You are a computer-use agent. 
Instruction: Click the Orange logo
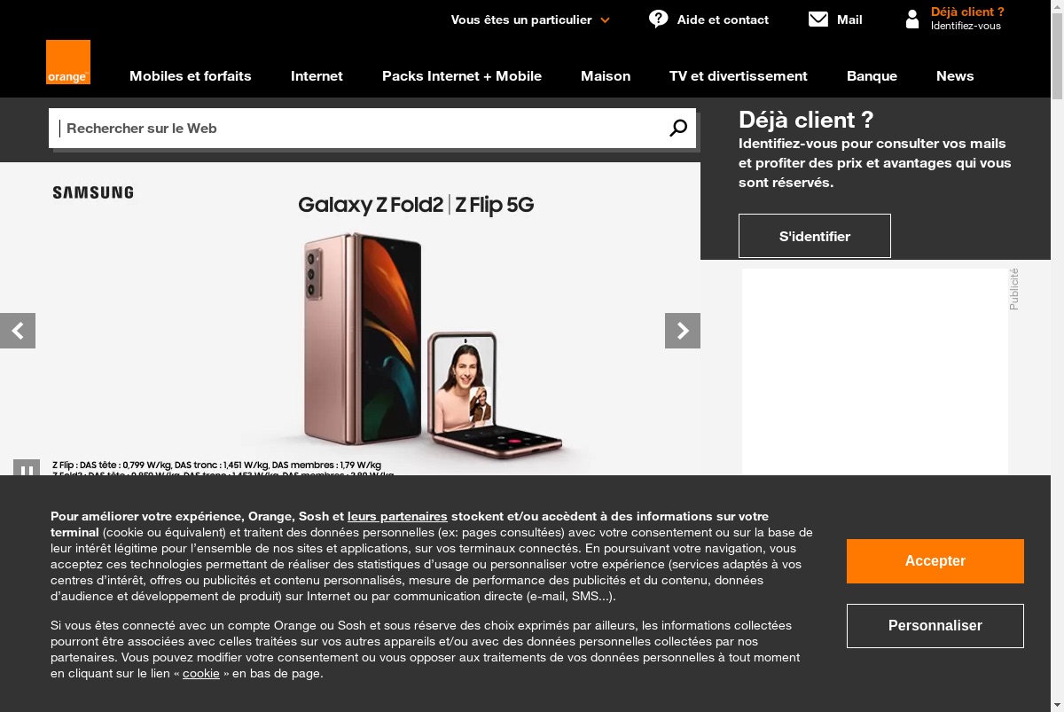pyautogui.click(x=68, y=62)
